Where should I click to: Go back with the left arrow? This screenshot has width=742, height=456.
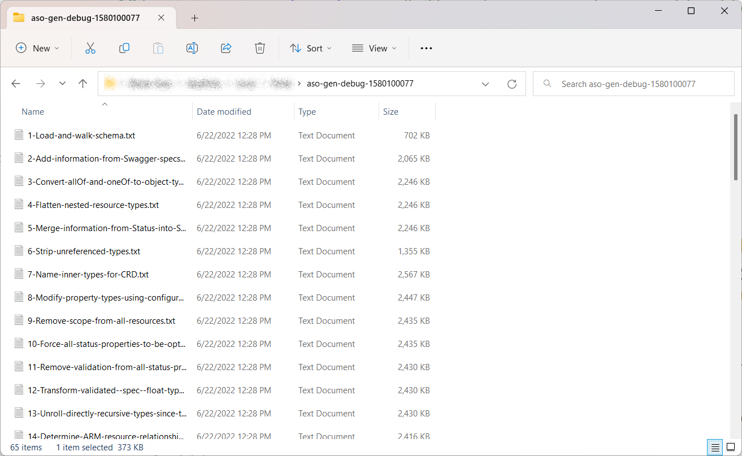coord(16,84)
